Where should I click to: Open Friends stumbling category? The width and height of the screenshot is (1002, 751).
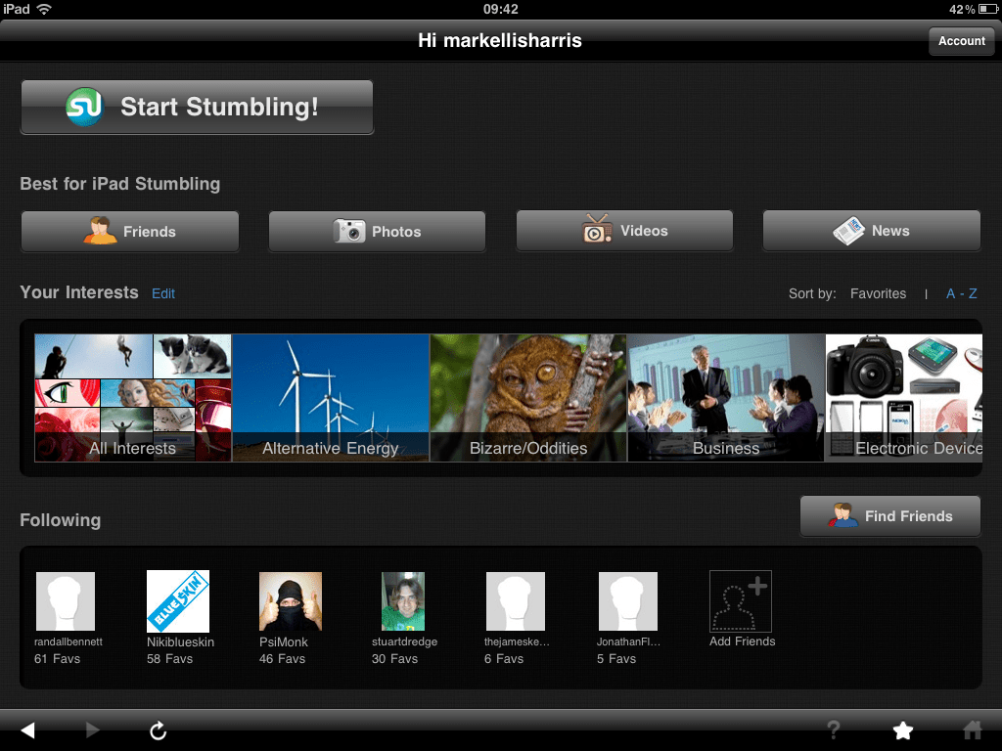130,232
